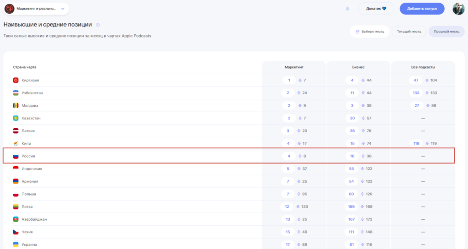Click the Казахстан flag icon

coord(16,118)
